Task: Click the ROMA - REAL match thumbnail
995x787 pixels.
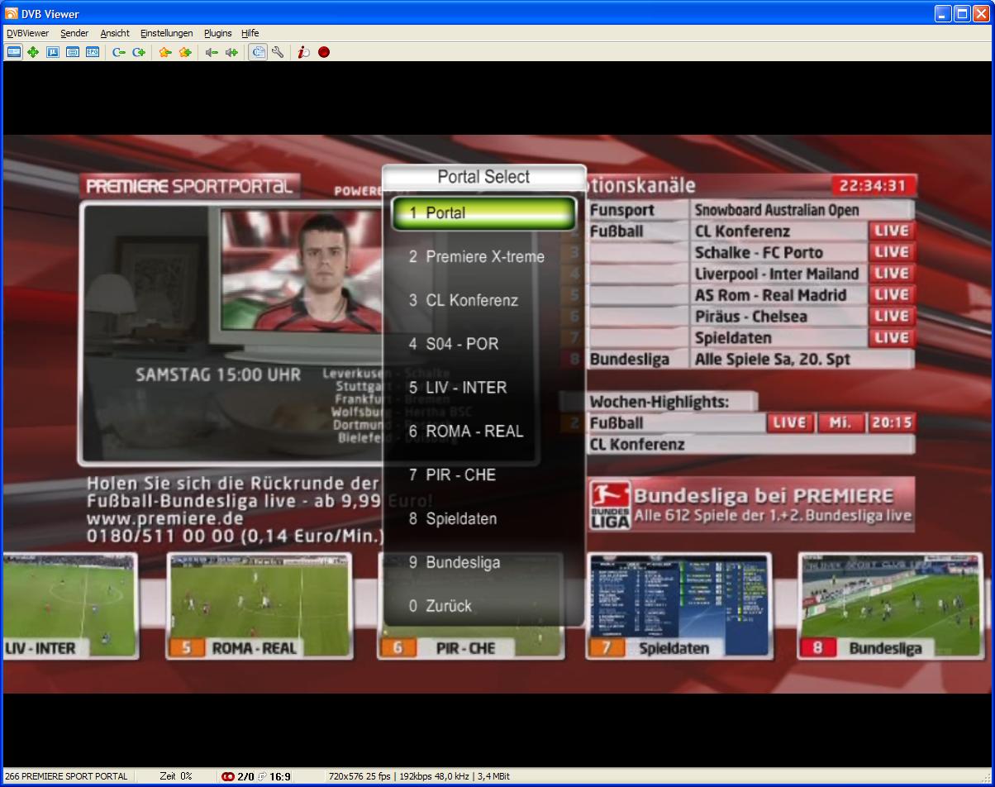Action: pyautogui.click(x=261, y=603)
